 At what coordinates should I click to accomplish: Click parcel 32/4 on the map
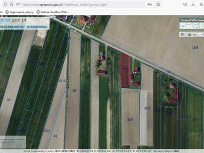click(130, 120)
